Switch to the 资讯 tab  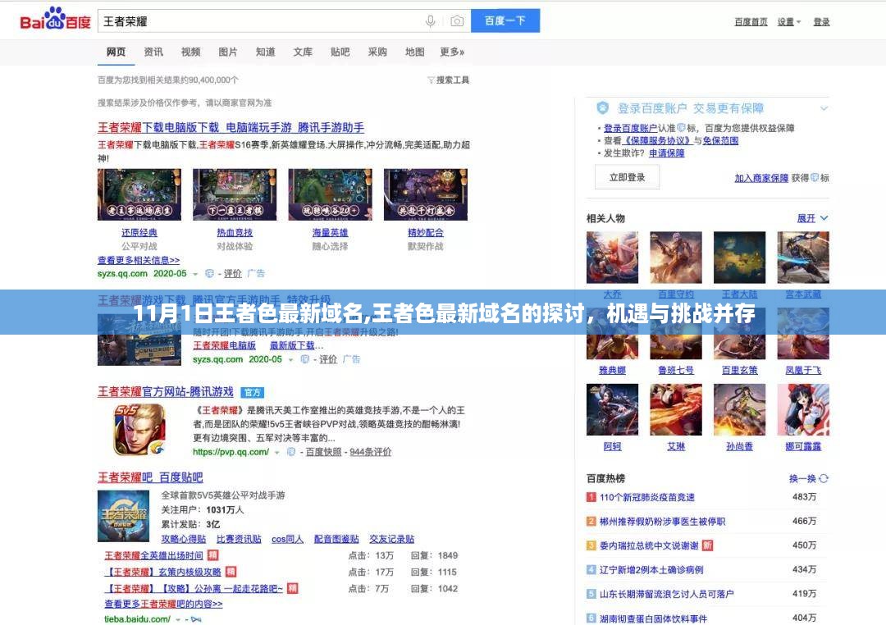pos(153,52)
